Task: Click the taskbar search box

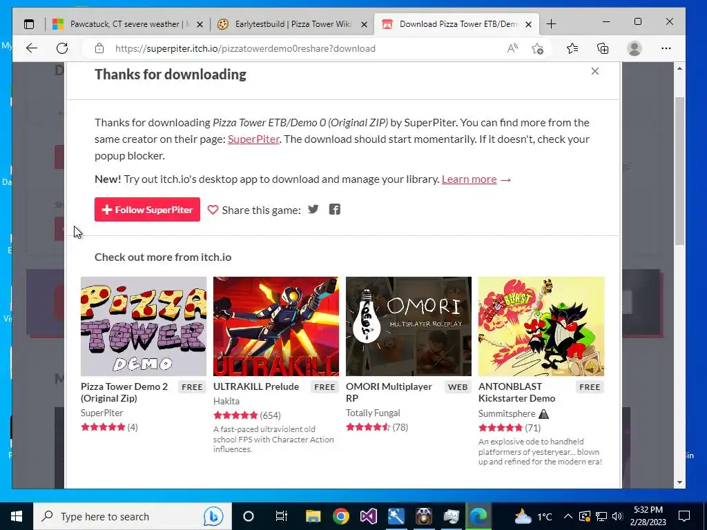Action: point(133,516)
